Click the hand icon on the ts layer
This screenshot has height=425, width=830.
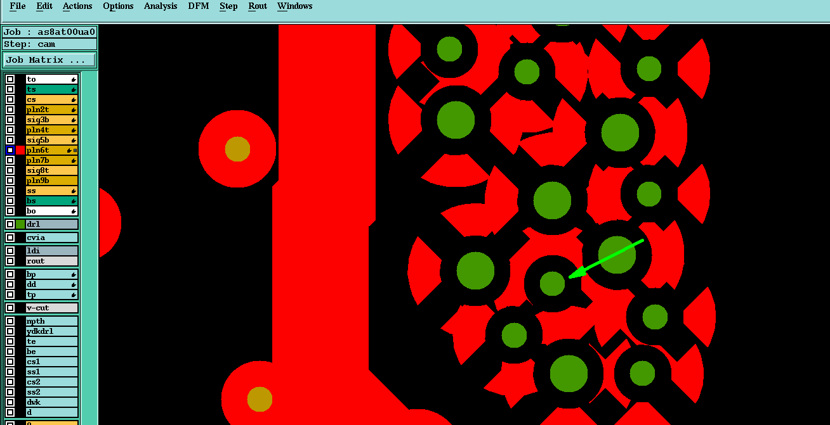(x=74, y=89)
